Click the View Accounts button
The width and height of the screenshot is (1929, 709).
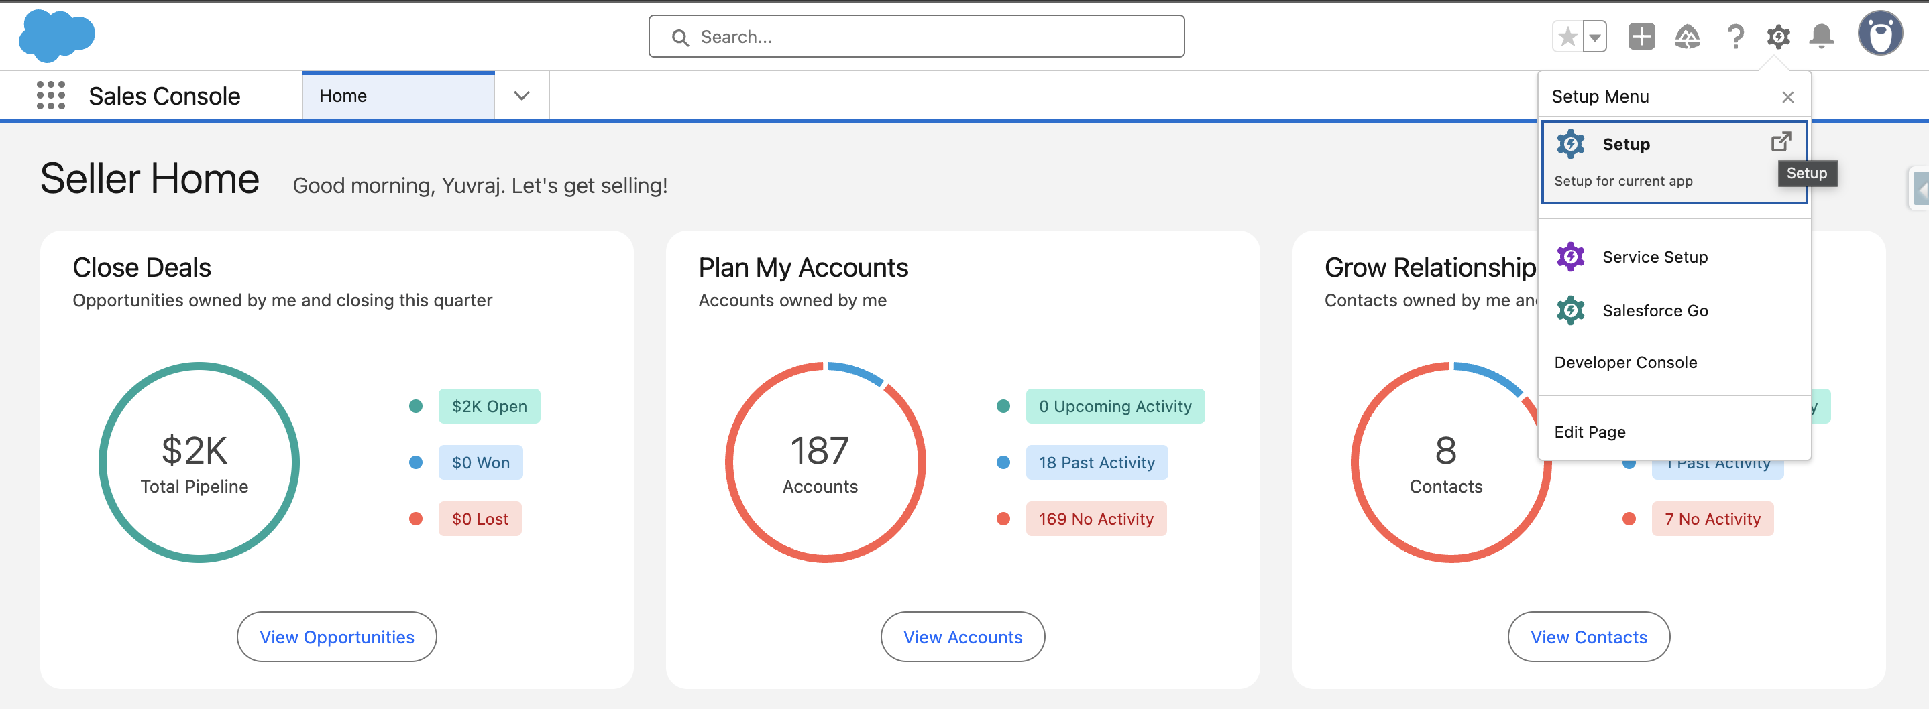click(962, 637)
